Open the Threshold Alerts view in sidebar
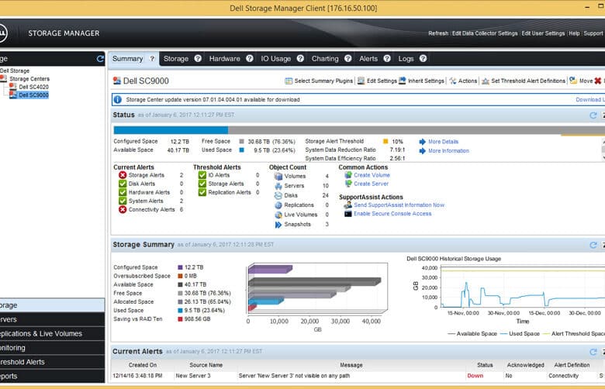The height and width of the screenshot is (389, 605). click(52, 362)
